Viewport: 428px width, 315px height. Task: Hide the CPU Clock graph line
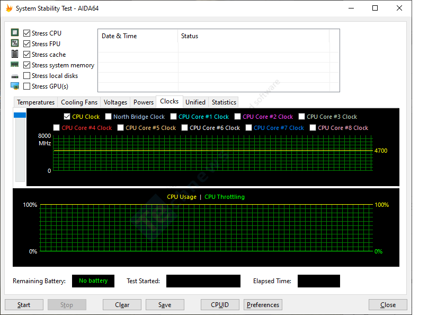point(67,117)
